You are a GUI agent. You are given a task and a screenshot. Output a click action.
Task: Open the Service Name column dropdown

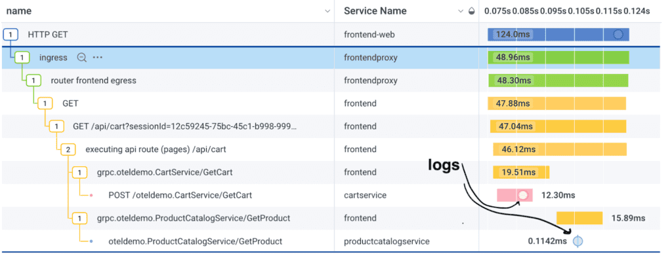coord(461,11)
